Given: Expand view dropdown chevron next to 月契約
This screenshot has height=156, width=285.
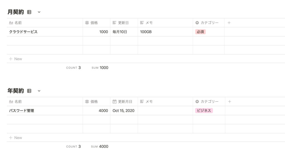Looking at the screenshot, I should click(x=39, y=12).
